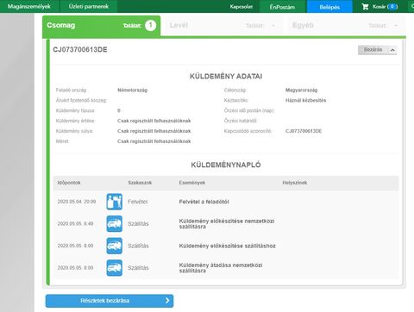Click the Részletek bezárása button

[x=110, y=301]
